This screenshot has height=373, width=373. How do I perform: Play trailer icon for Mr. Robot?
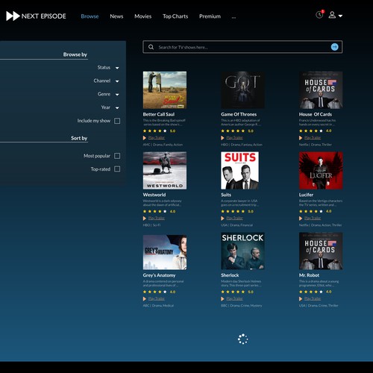point(301,298)
